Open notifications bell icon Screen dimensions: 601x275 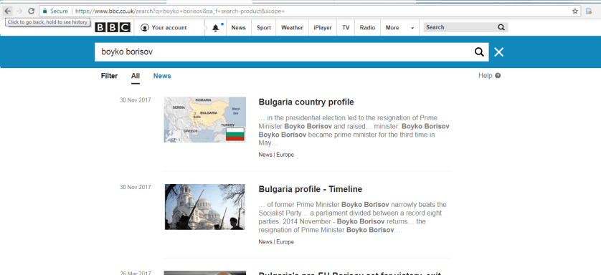click(216, 27)
